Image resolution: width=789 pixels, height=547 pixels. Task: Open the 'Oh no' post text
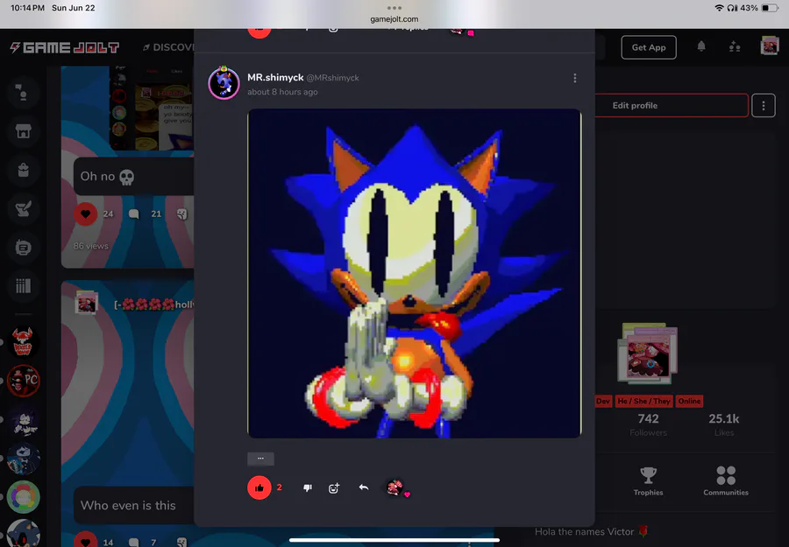[x=107, y=176]
